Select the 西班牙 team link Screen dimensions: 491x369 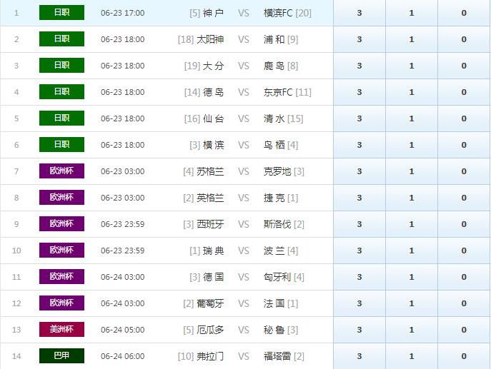pyautogui.click(x=210, y=224)
